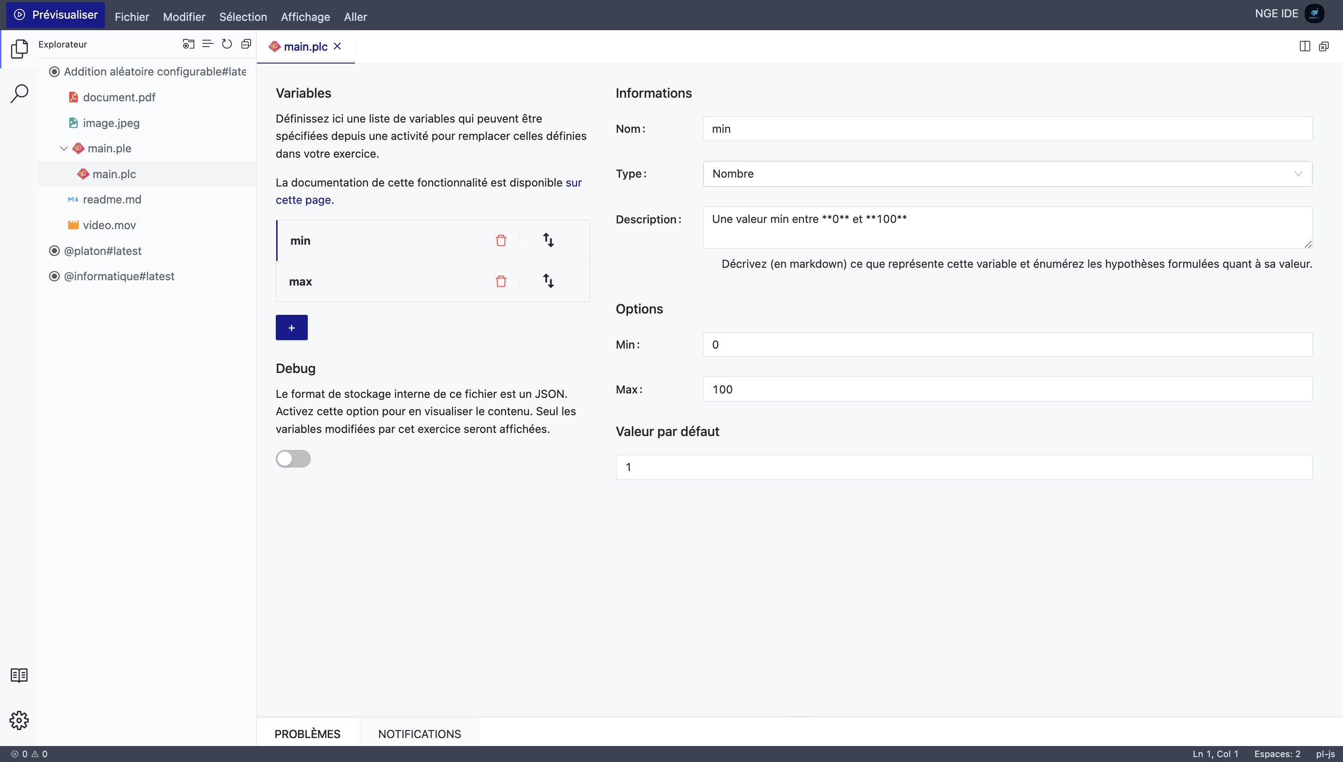Viewport: 1343px width, 762px height.
Task: Click the search icon in the explorer panel
Action: [x=19, y=93]
